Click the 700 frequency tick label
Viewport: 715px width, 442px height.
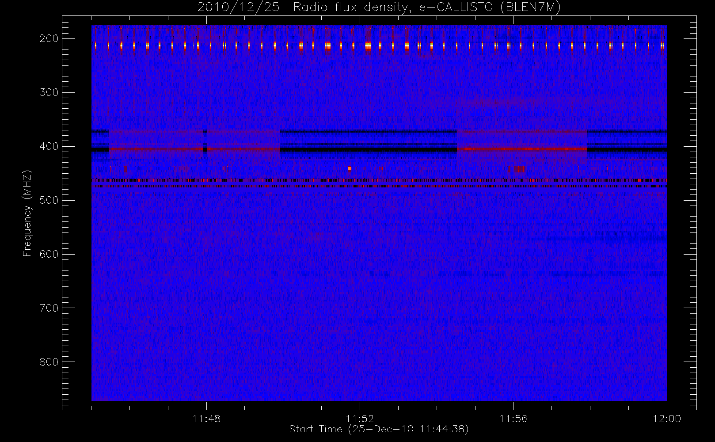[49, 308]
